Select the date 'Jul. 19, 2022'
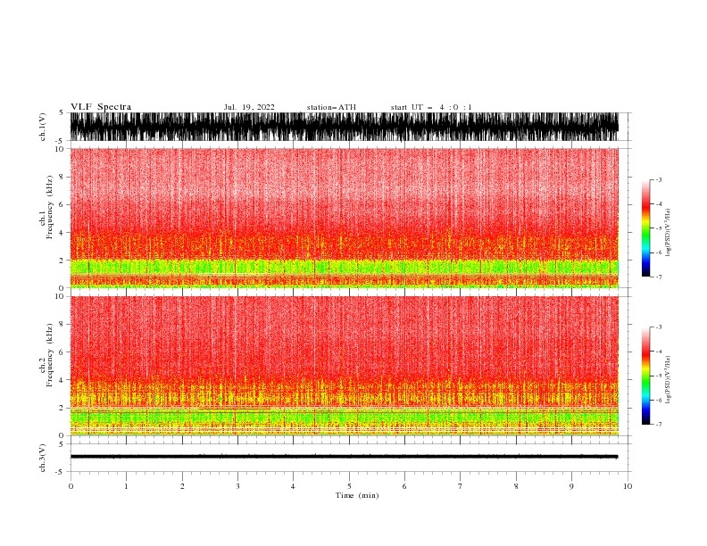Viewport: 707px width, 546px height. point(249,107)
